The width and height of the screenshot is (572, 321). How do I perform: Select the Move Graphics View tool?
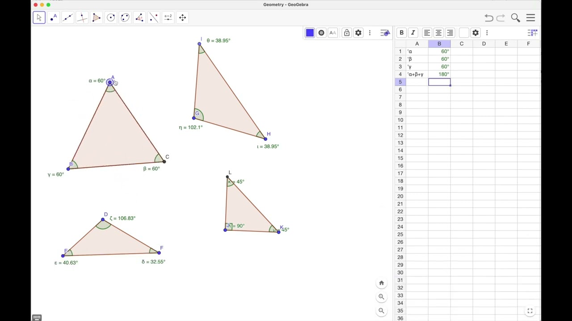point(182,17)
